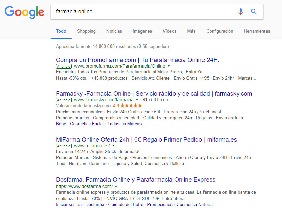Click the Anuncio badge next to promofarma URL
The image size is (282, 211).
(64, 66)
